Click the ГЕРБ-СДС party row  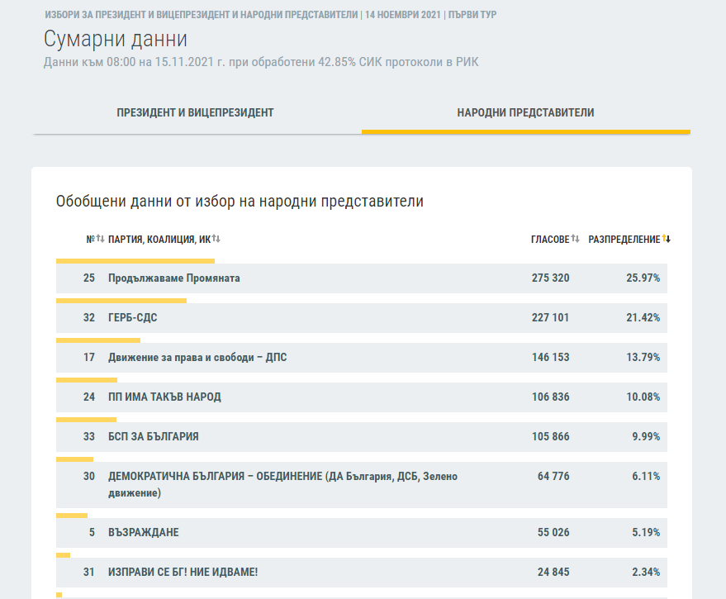tap(133, 318)
